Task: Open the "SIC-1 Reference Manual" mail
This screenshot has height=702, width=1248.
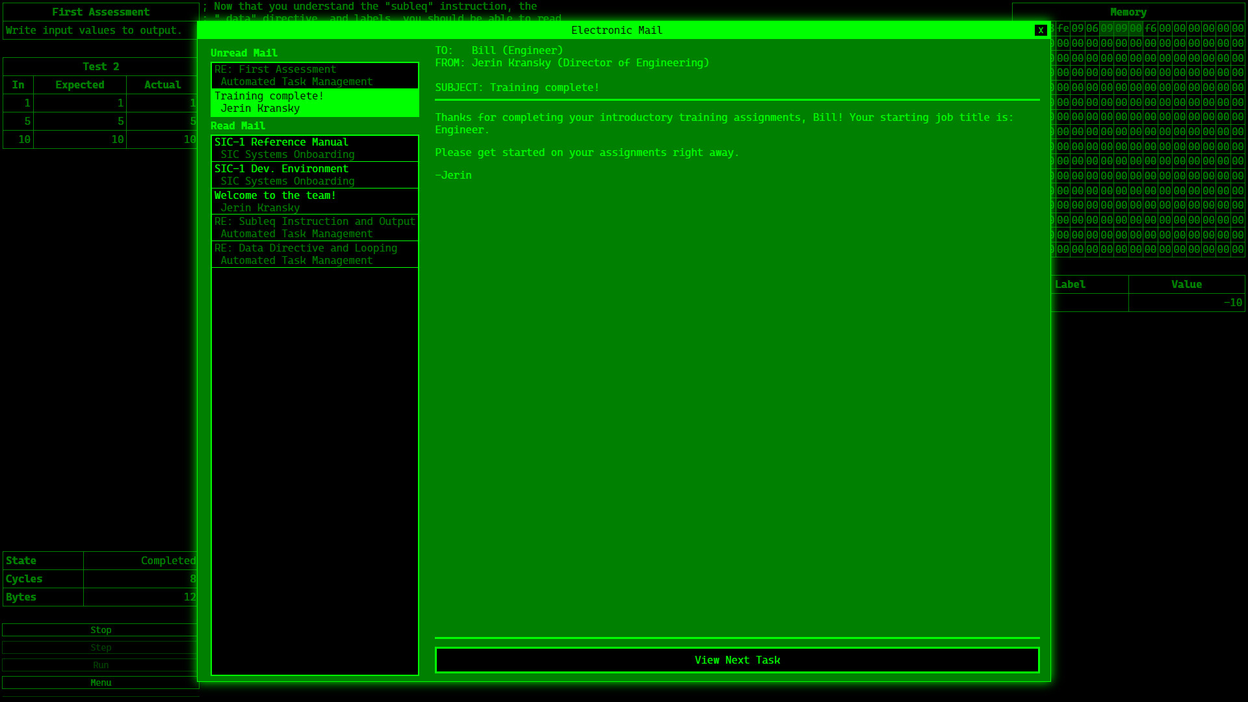Action: pos(315,148)
